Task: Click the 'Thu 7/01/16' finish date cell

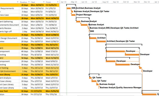Action: (52, 94)
